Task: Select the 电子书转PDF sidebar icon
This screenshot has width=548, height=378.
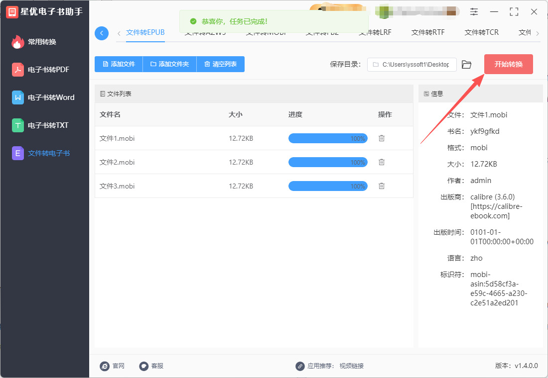Action: click(x=18, y=70)
